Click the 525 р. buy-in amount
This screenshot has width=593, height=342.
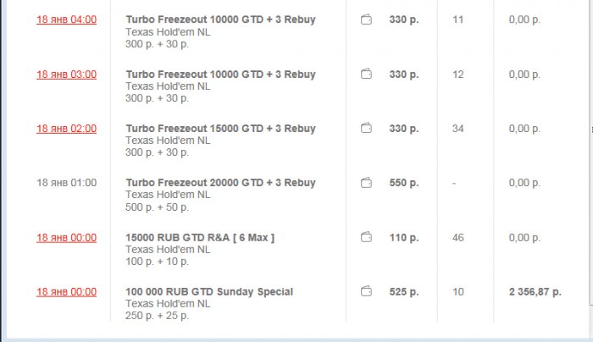pyautogui.click(x=404, y=292)
